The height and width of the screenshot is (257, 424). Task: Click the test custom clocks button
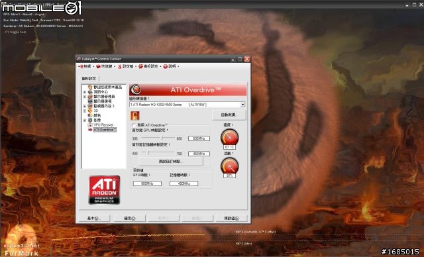[x=171, y=162]
